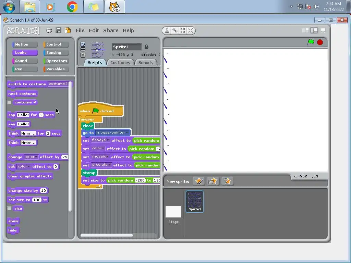Open the Looks blocks category
The image size is (351, 263).
pyautogui.click(x=25, y=52)
